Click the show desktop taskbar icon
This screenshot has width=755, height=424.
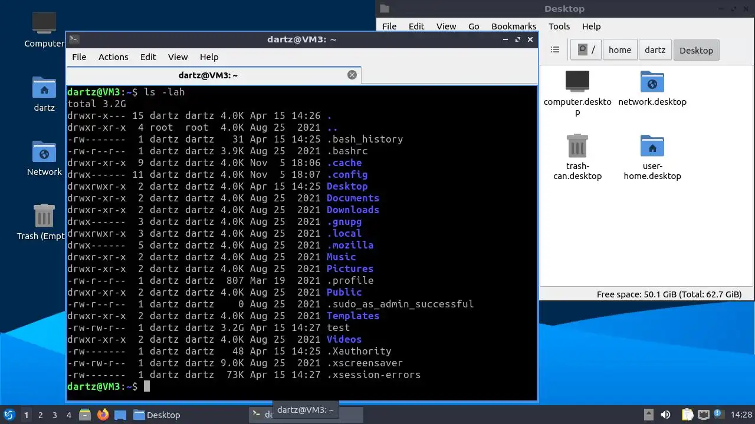[120, 415]
